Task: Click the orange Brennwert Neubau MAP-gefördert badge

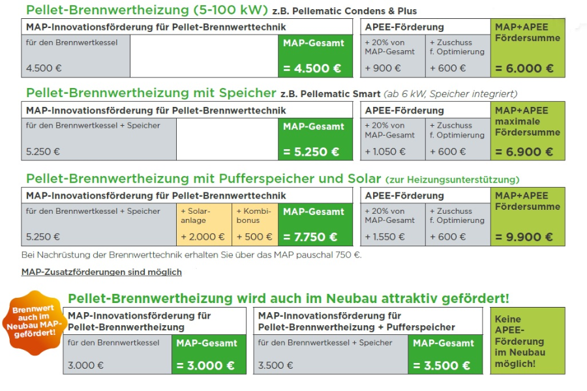Action: [31, 322]
